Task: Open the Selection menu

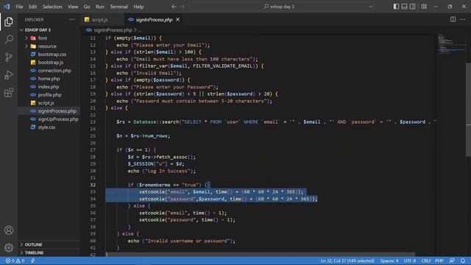Action: point(52,7)
